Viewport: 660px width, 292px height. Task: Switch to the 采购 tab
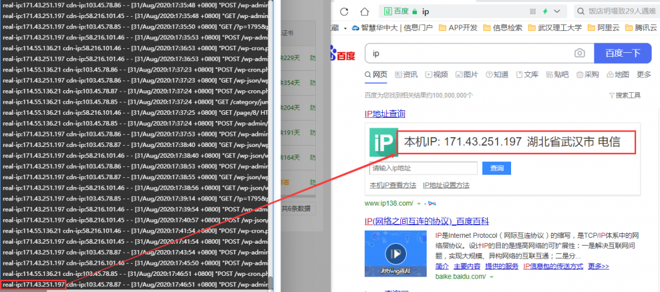point(588,75)
